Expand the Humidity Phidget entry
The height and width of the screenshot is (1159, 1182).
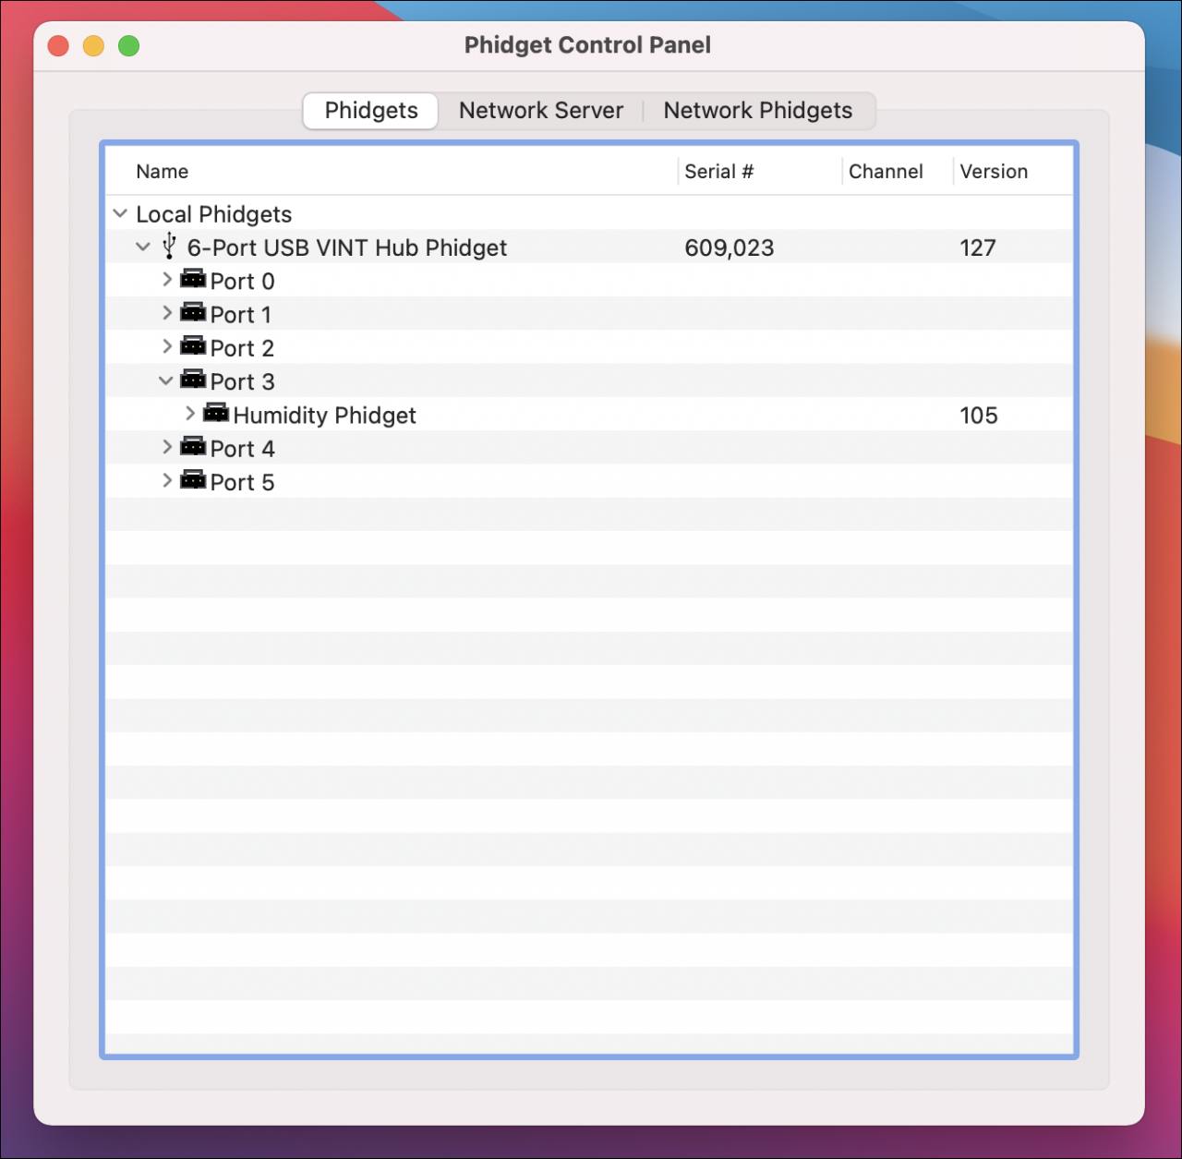click(190, 414)
